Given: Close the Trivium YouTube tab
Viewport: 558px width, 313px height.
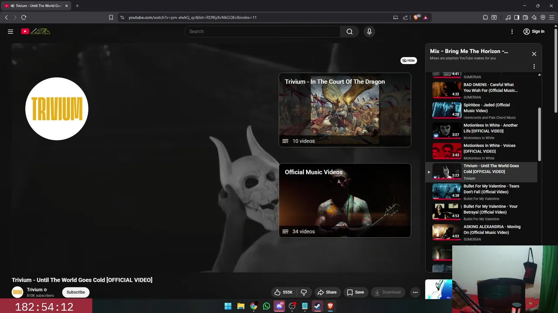Looking at the screenshot, I should pos(67,6).
